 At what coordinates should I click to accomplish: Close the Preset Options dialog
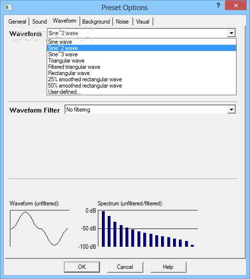[x=236, y=5]
